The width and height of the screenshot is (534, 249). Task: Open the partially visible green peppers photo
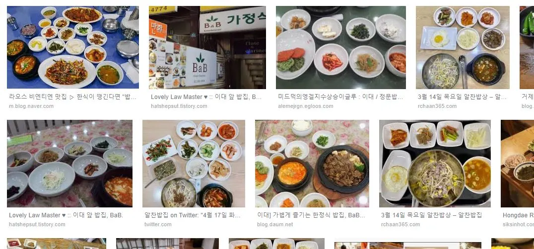tap(527, 47)
